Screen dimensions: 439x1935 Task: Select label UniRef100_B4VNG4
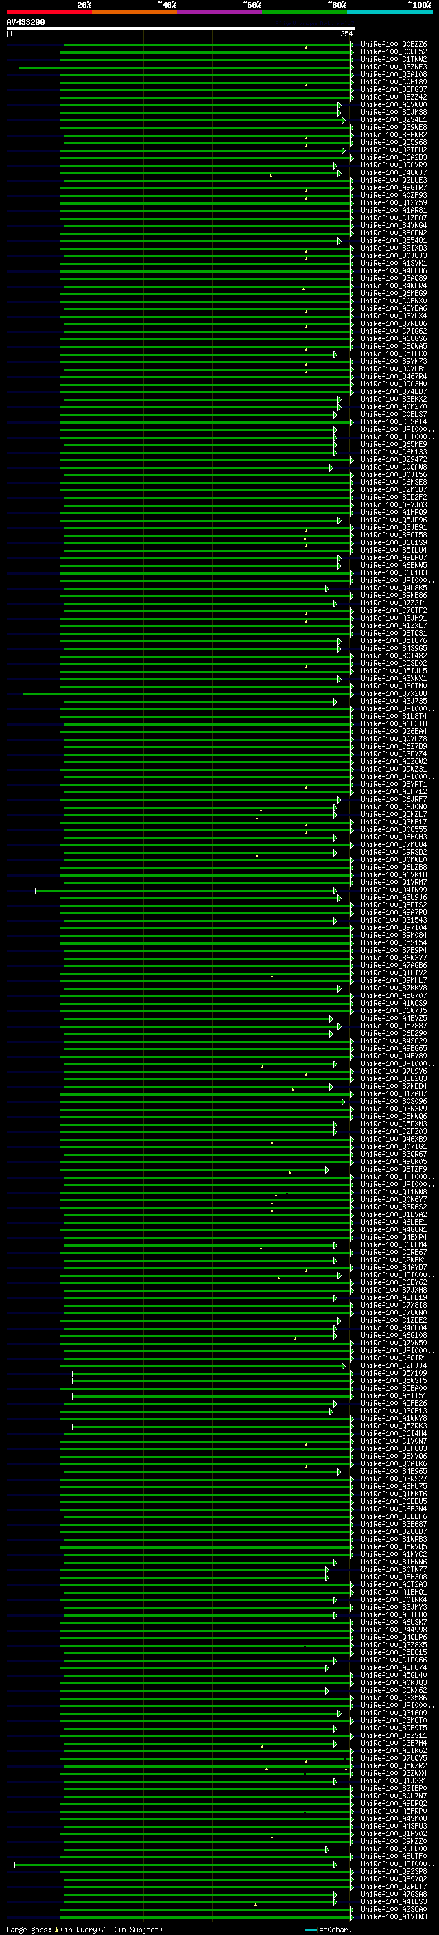pos(393,225)
